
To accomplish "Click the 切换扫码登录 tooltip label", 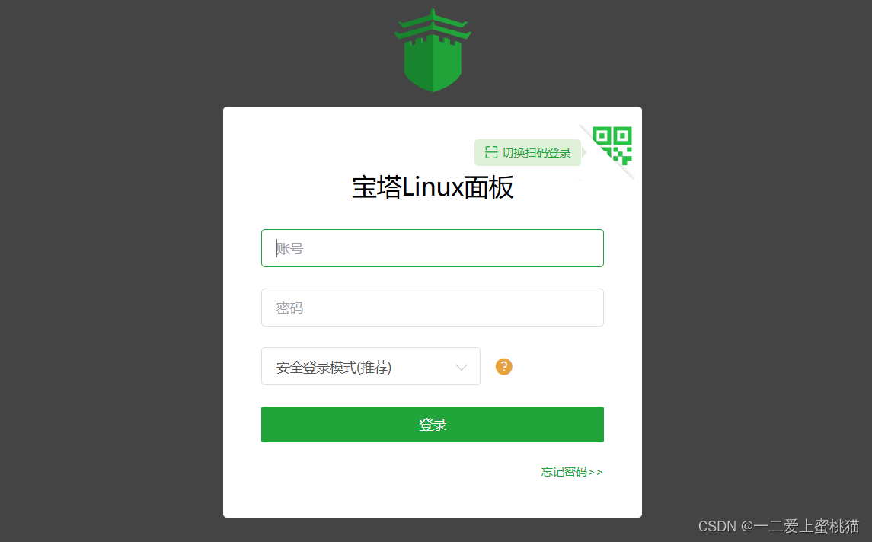I will coord(536,153).
